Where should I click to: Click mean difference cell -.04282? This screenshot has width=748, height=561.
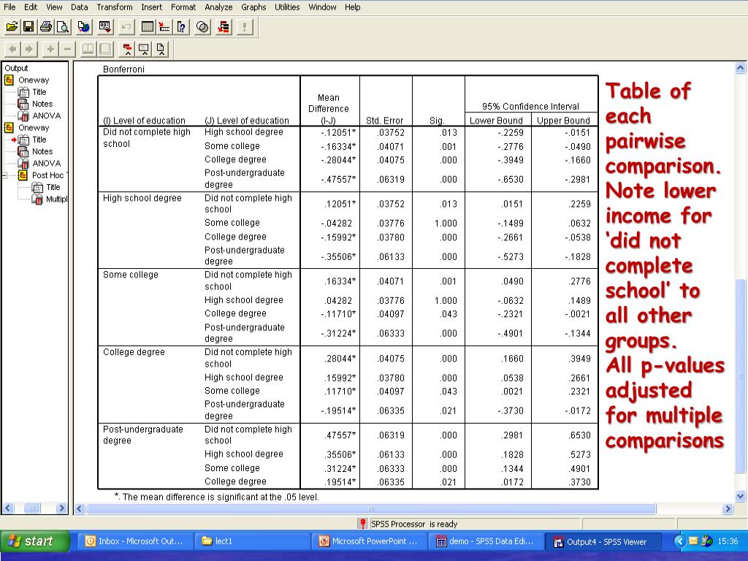click(x=336, y=223)
